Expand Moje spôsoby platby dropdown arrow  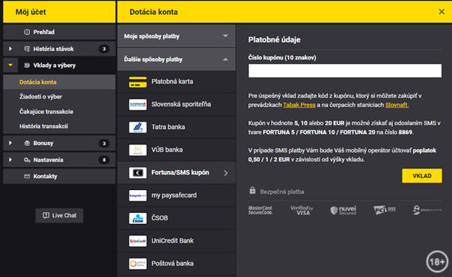pos(225,36)
